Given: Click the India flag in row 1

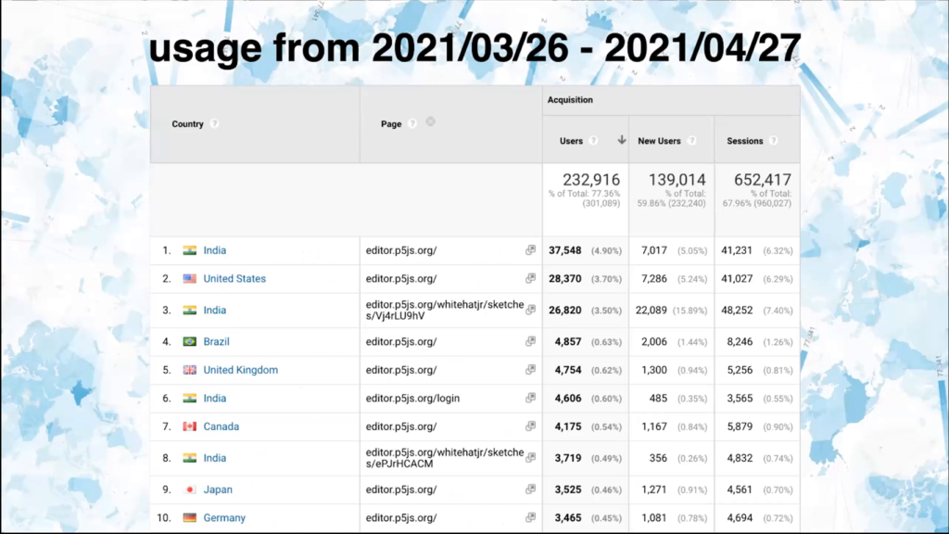Looking at the screenshot, I should (189, 250).
